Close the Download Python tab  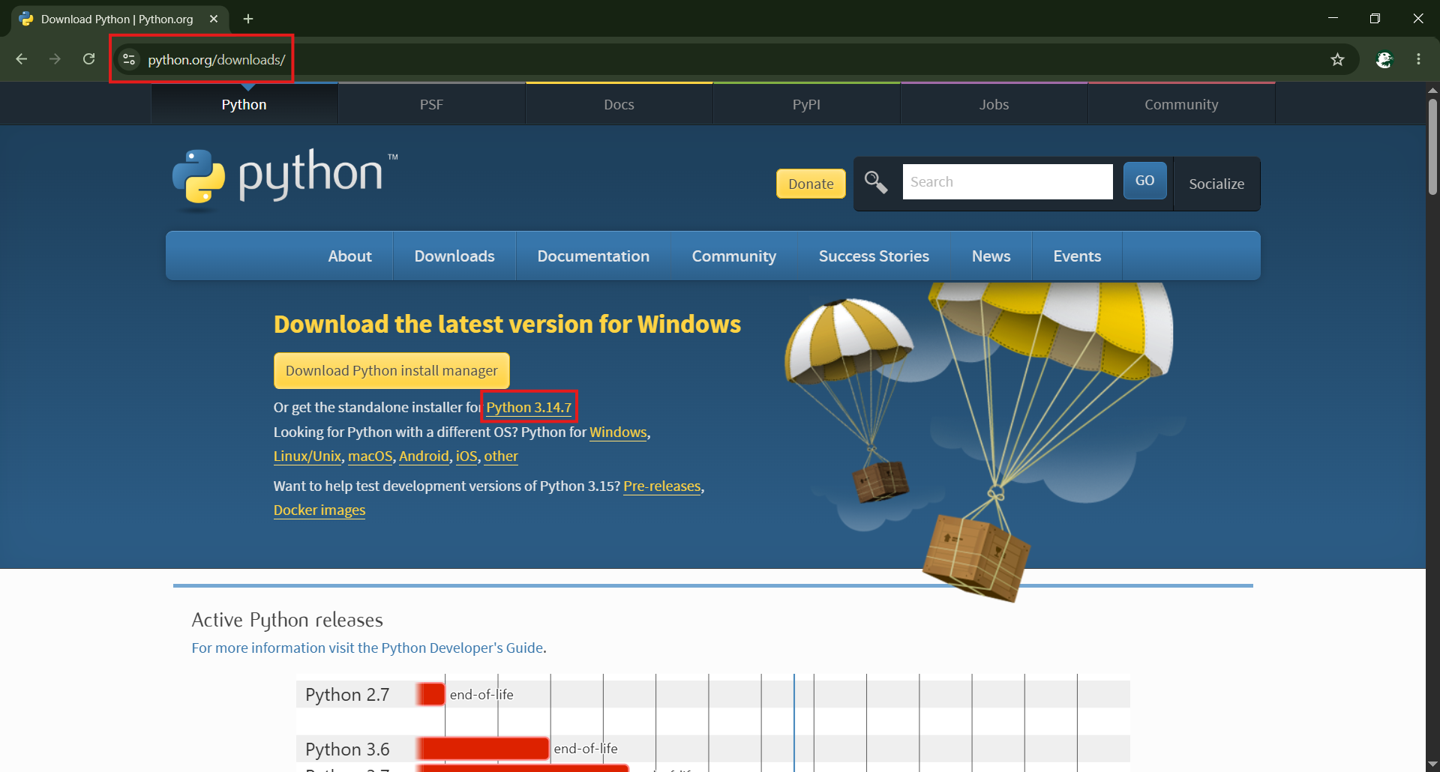click(x=214, y=19)
